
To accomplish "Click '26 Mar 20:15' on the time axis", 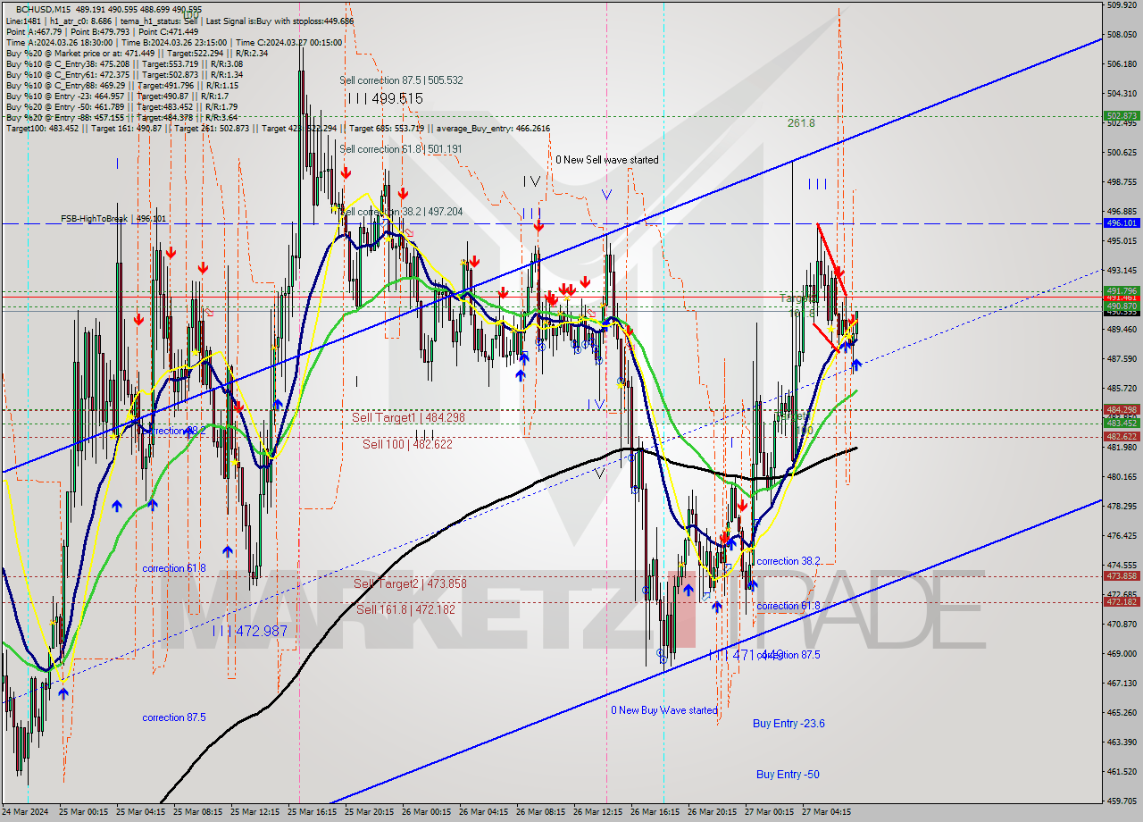I will point(713,813).
